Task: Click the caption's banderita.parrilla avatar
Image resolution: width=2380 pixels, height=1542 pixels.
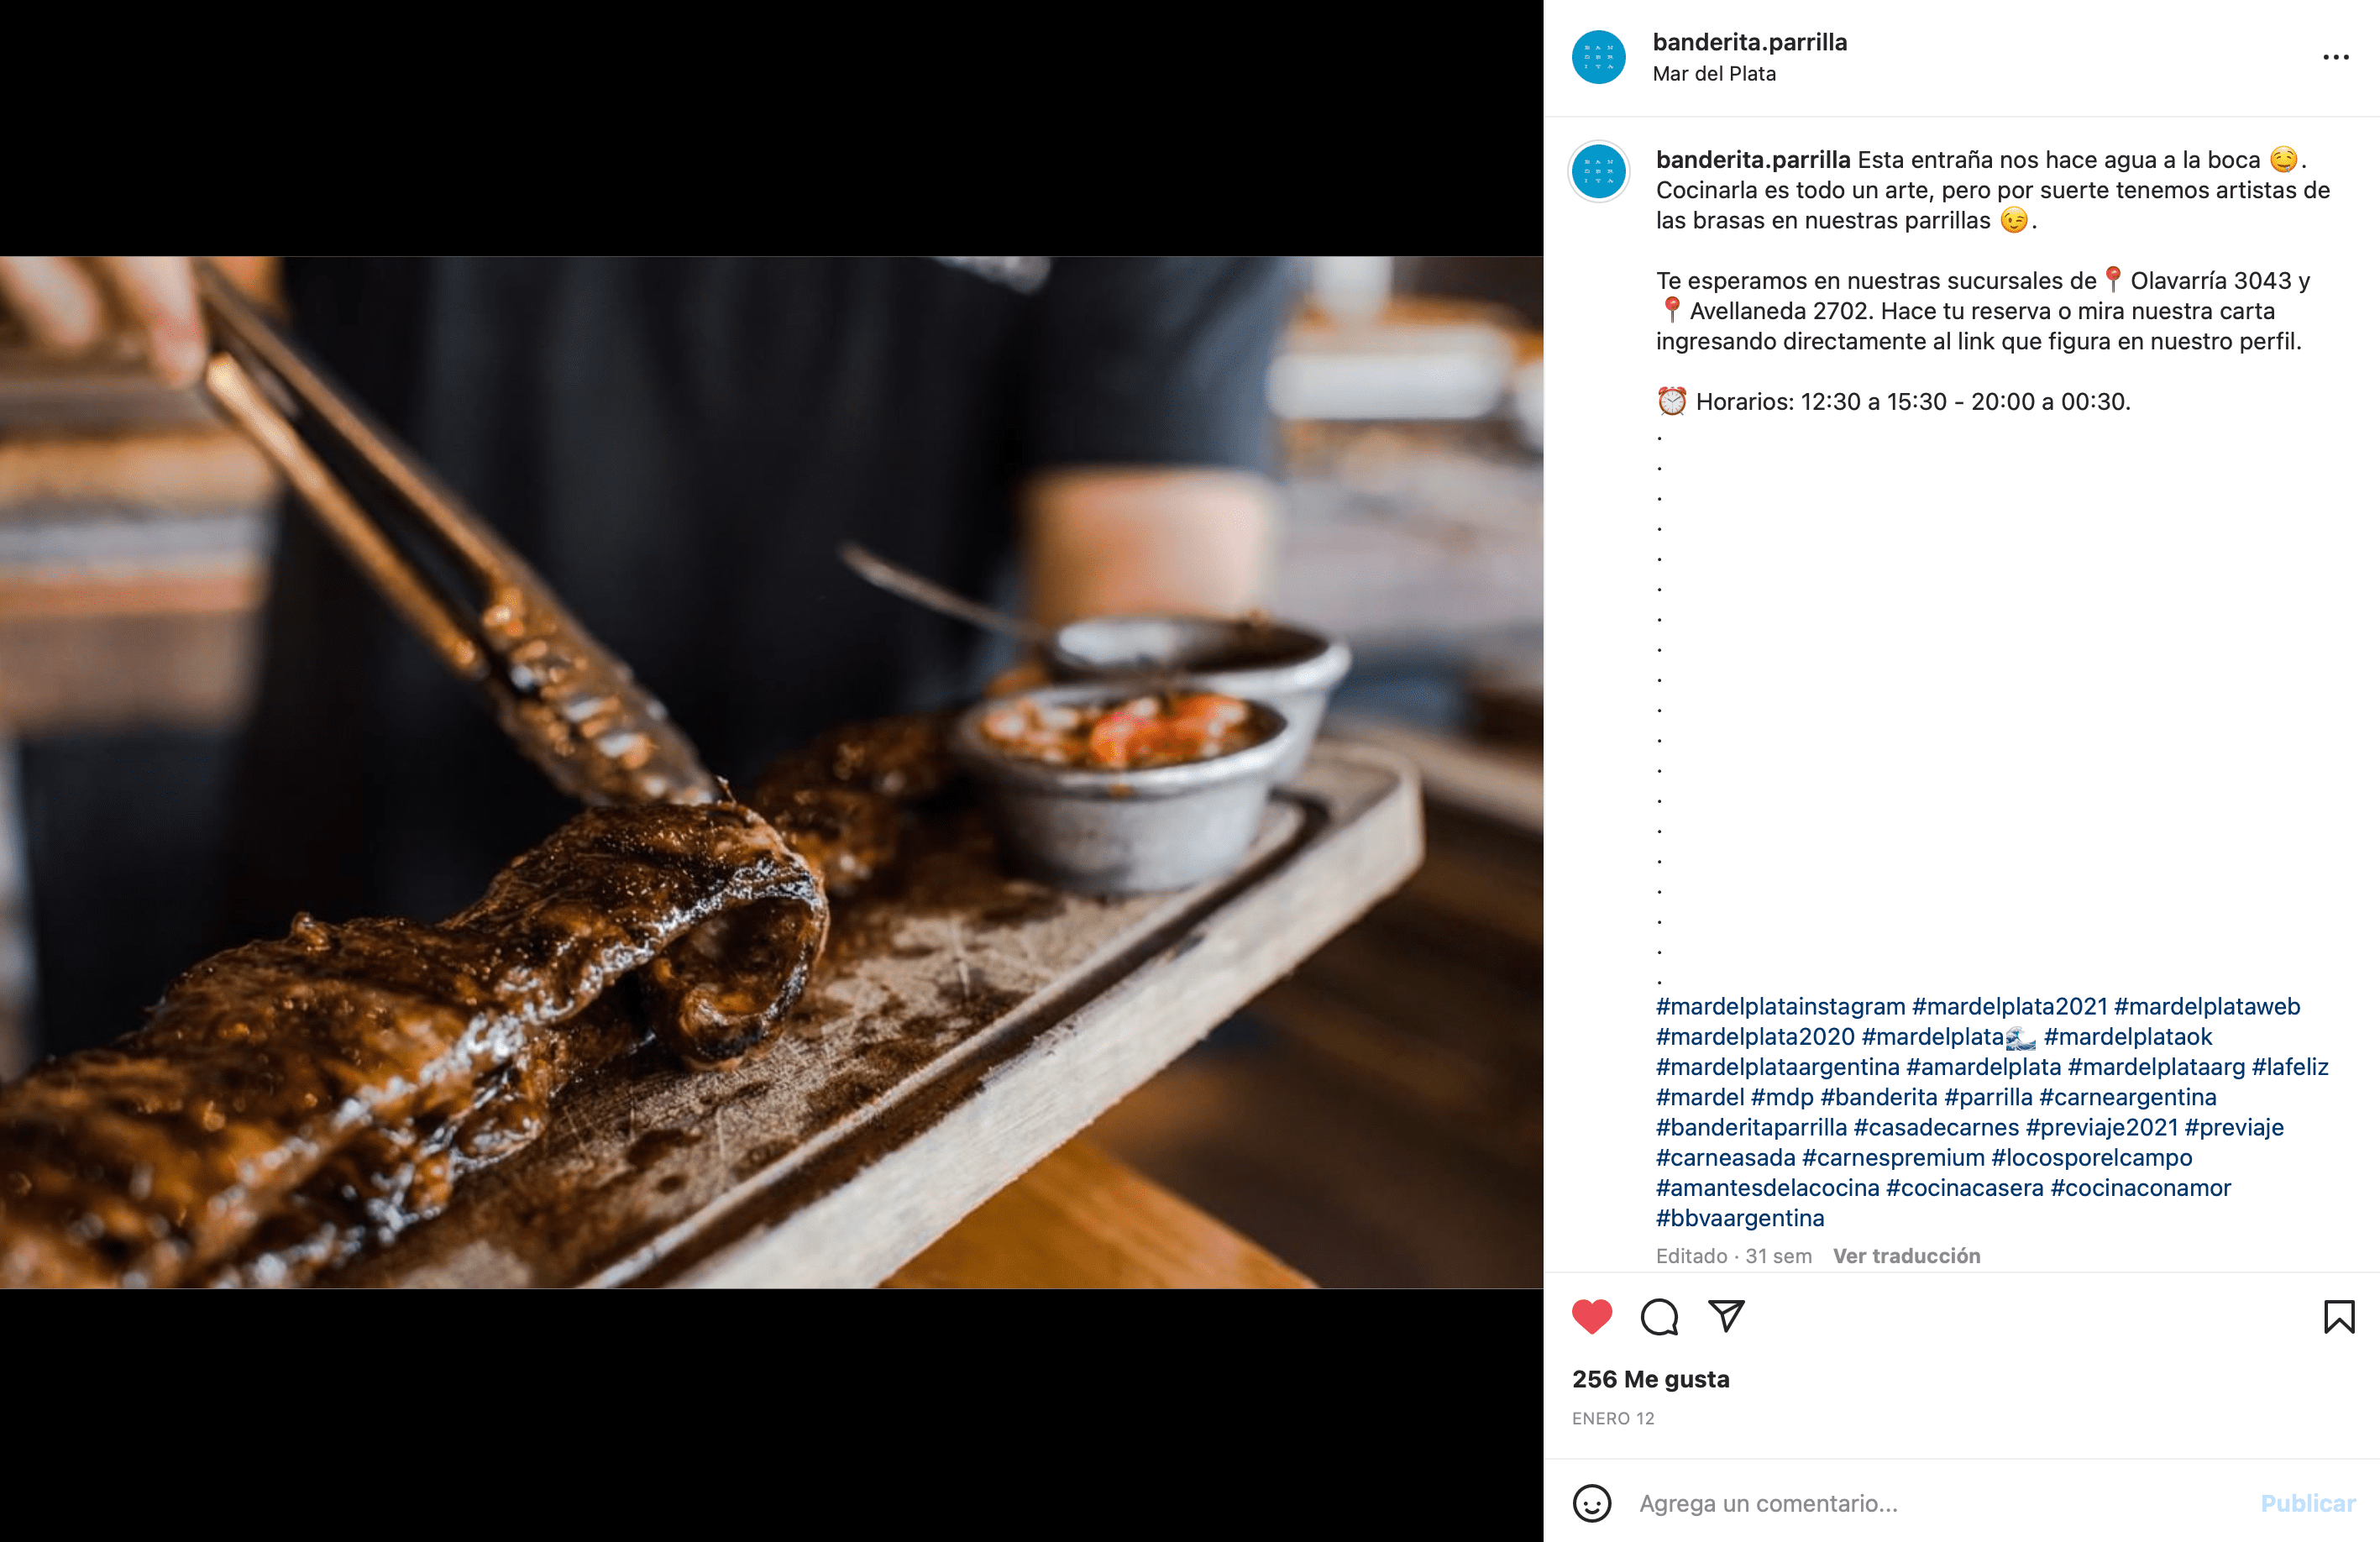Action: (x=1598, y=172)
